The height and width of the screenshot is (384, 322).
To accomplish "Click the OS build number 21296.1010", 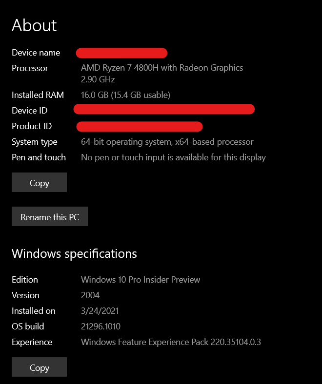I will [x=101, y=326].
